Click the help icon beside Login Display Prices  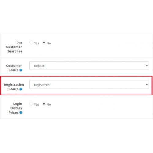tap(21, 113)
